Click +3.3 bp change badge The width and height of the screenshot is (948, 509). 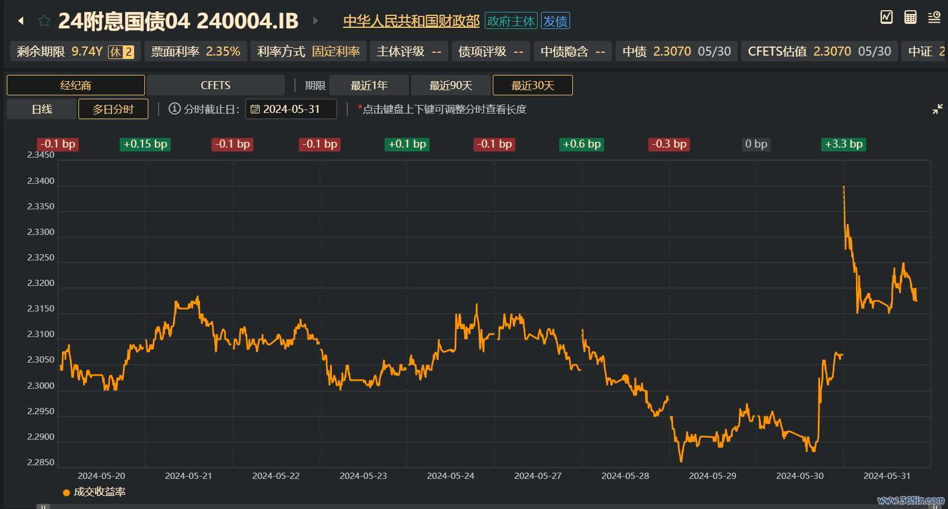[x=844, y=144]
